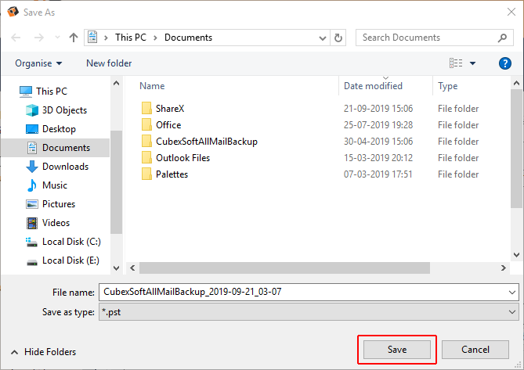Expand the view options dropdown arrow

click(473, 63)
